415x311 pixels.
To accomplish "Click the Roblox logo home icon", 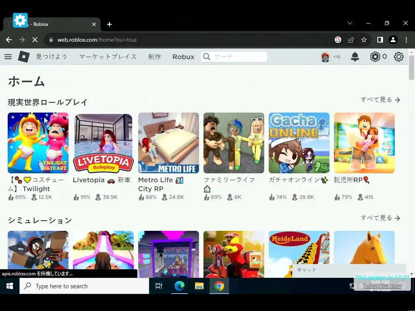I will [24, 57].
